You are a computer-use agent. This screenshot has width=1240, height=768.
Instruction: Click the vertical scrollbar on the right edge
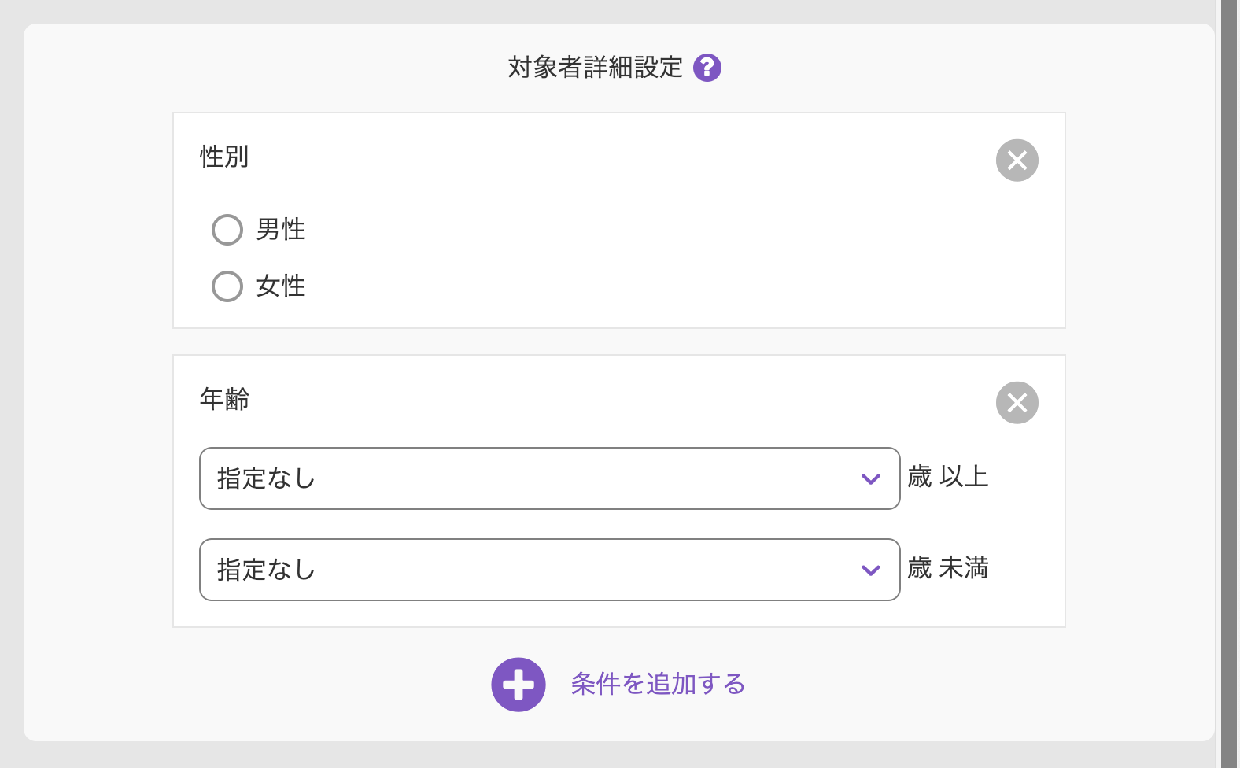pyautogui.click(x=1229, y=384)
